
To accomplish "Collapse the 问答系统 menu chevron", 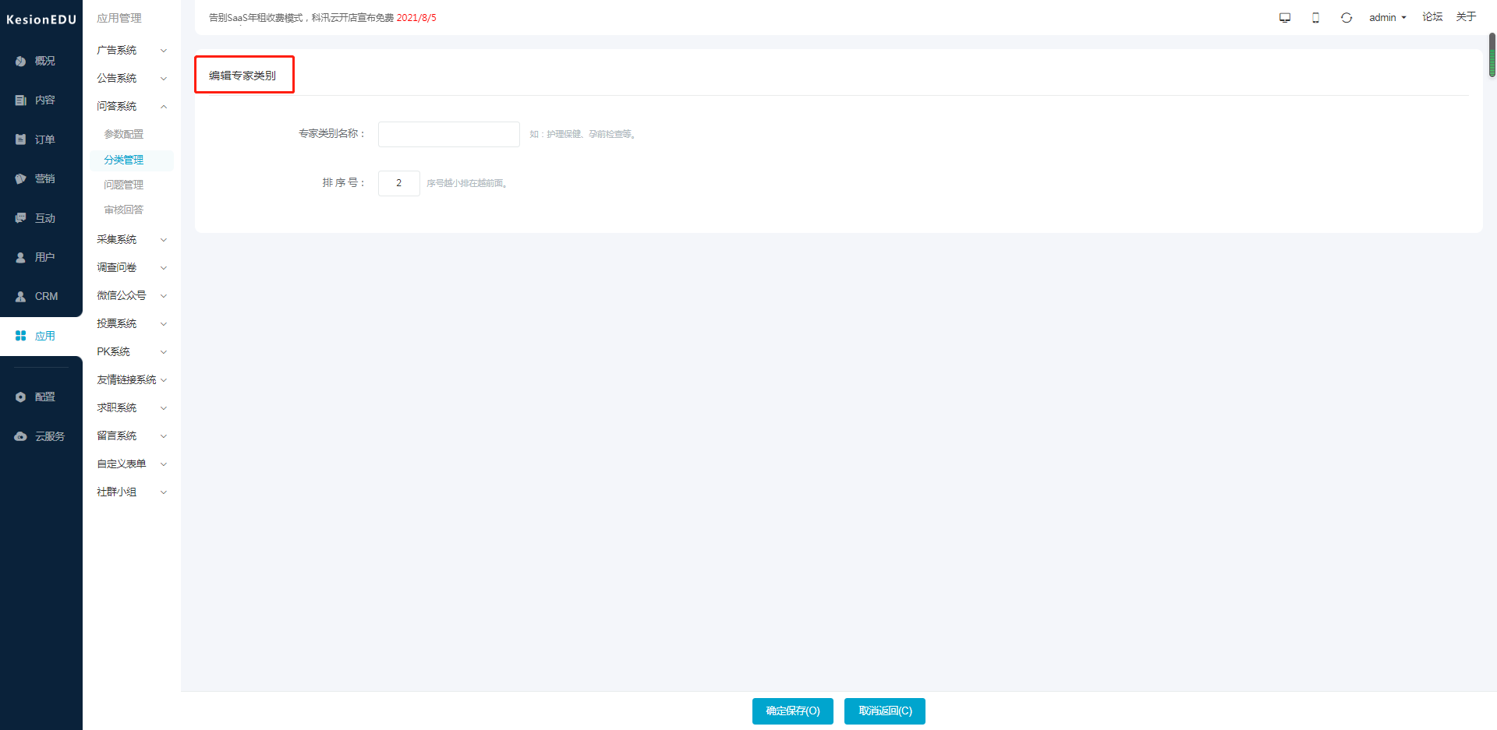I will (164, 107).
